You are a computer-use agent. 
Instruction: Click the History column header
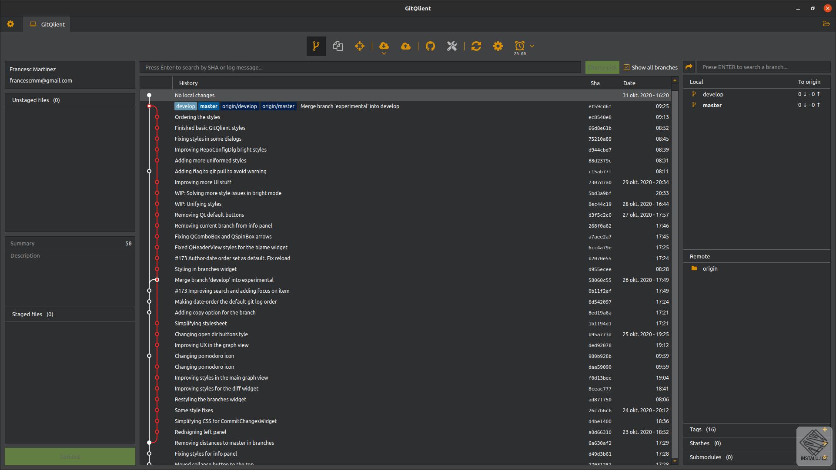(188, 83)
